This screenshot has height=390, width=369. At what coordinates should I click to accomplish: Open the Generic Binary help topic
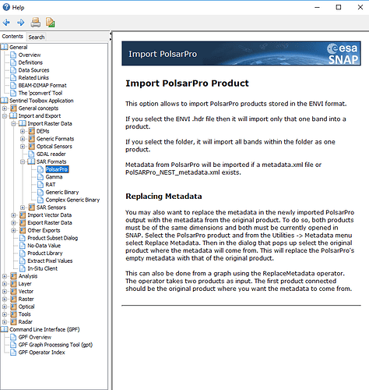tap(62, 193)
